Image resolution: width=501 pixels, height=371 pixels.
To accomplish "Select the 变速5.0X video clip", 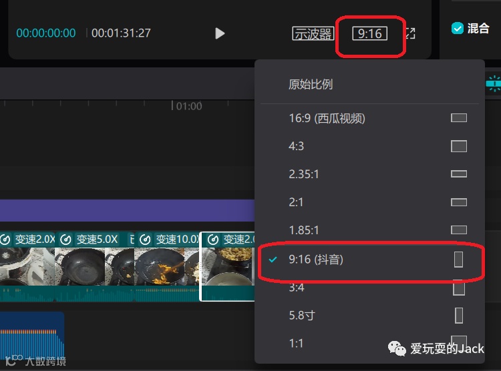I will [95, 267].
